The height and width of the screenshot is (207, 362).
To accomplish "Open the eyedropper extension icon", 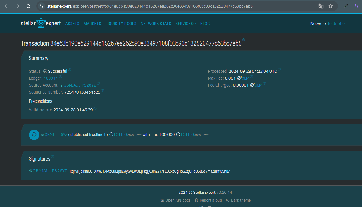I will point(346,6).
